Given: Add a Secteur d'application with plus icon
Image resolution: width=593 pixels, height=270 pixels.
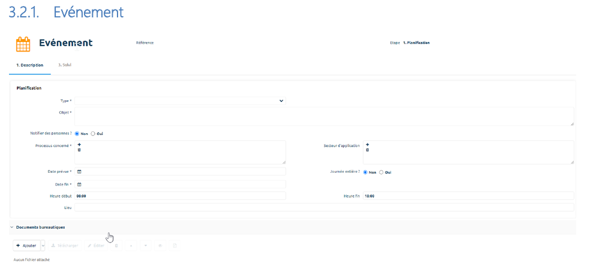Looking at the screenshot, I should 368,145.
